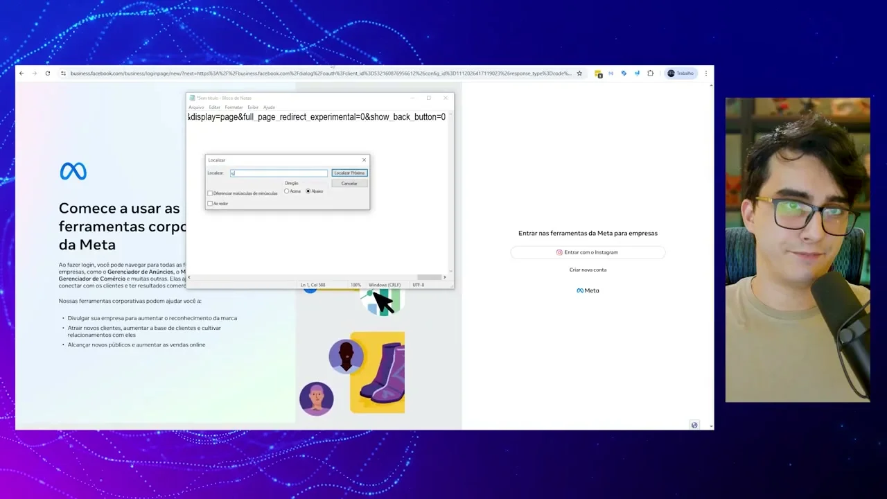Click the Meta logo below Criar nova conta
887x499 pixels.
[588, 290]
